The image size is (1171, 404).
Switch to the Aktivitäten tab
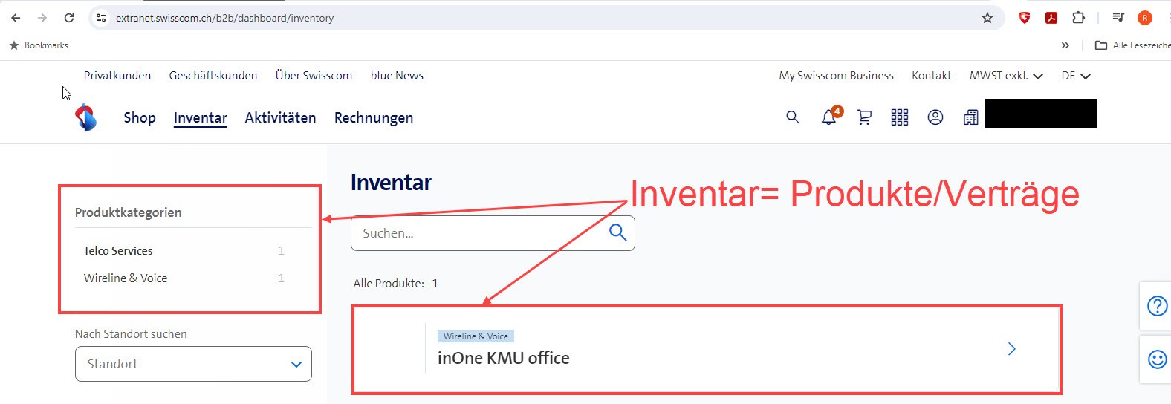pyautogui.click(x=280, y=118)
